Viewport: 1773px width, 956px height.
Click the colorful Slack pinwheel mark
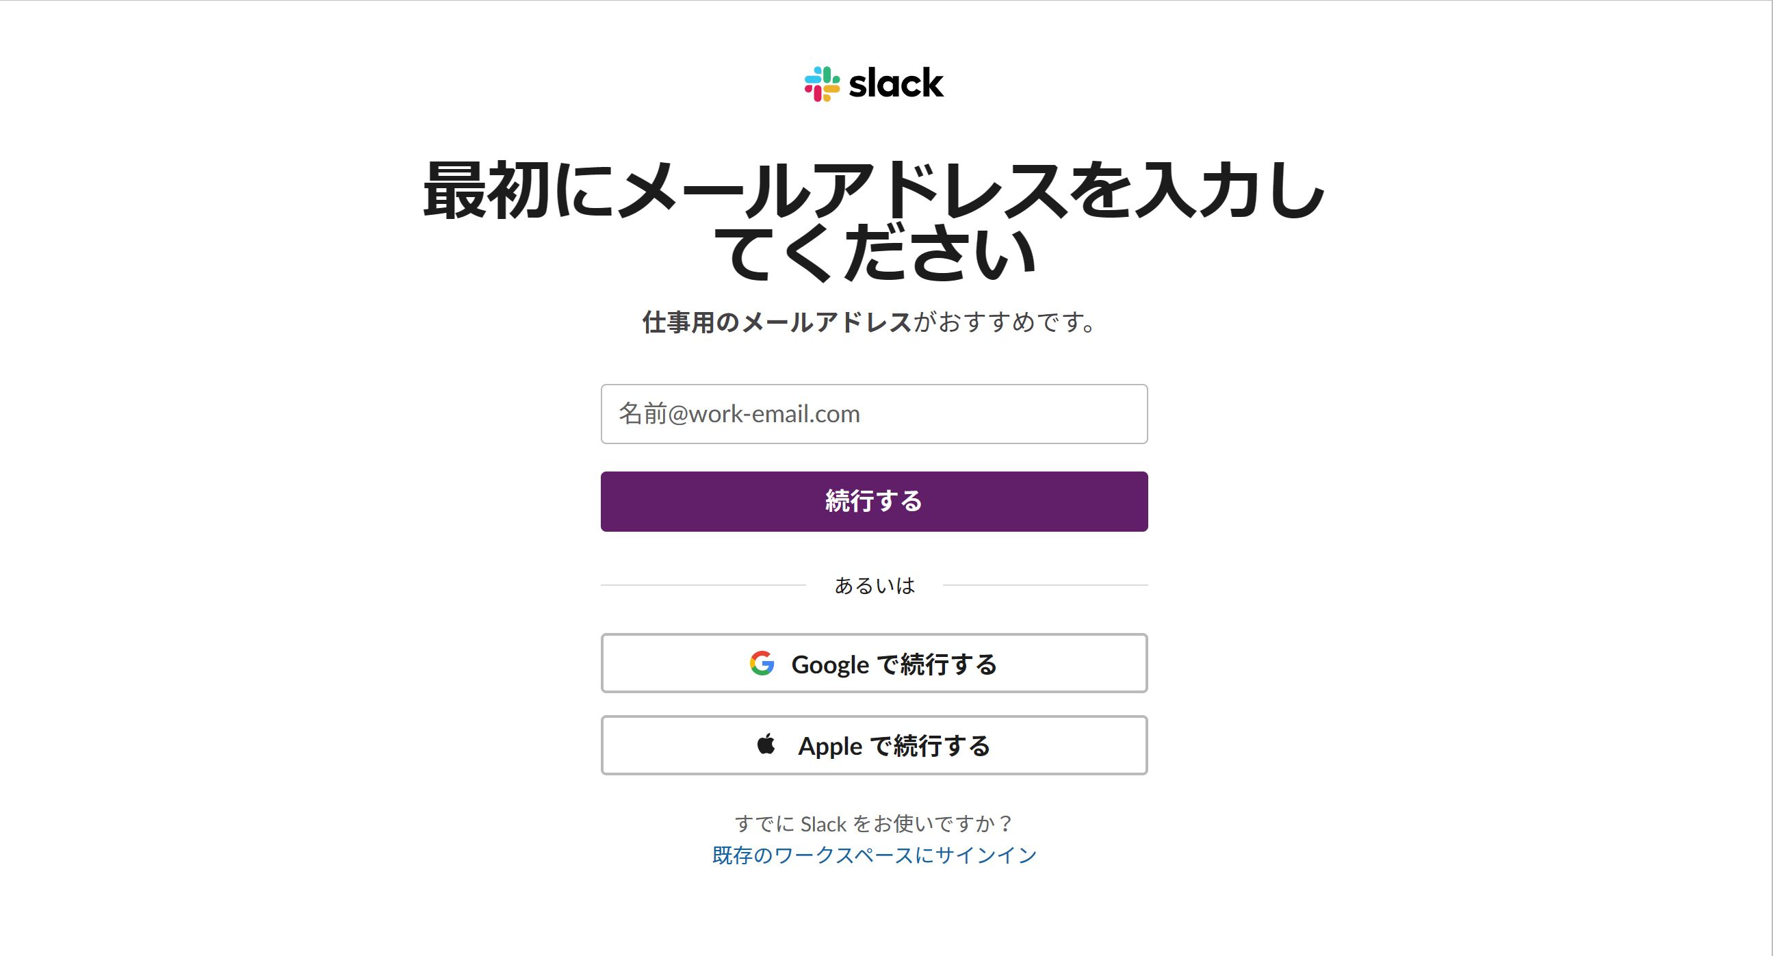pyautogui.click(x=824, y=85)
